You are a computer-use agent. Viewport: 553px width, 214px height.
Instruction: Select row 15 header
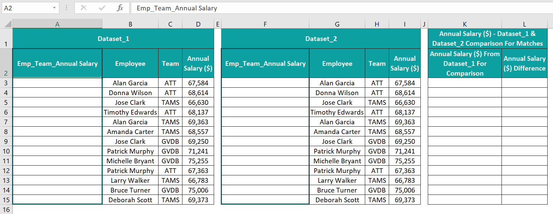click(x=6, y=200)
